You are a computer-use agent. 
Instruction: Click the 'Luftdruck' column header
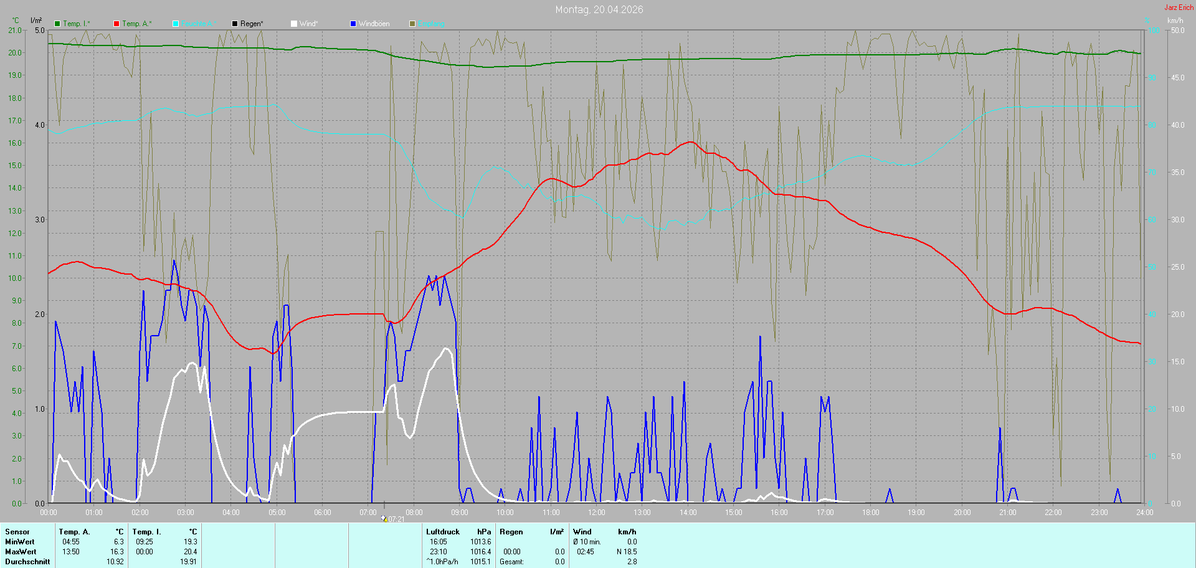point(443,532)
